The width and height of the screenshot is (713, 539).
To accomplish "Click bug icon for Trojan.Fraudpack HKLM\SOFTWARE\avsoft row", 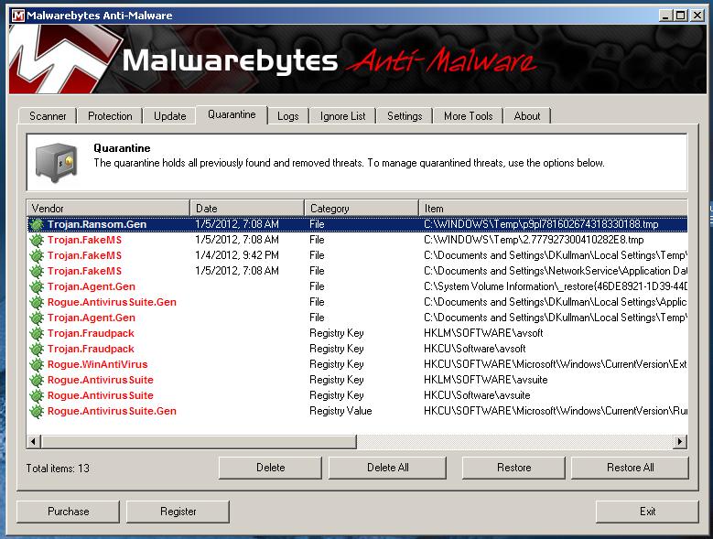I will pos(37,334).
